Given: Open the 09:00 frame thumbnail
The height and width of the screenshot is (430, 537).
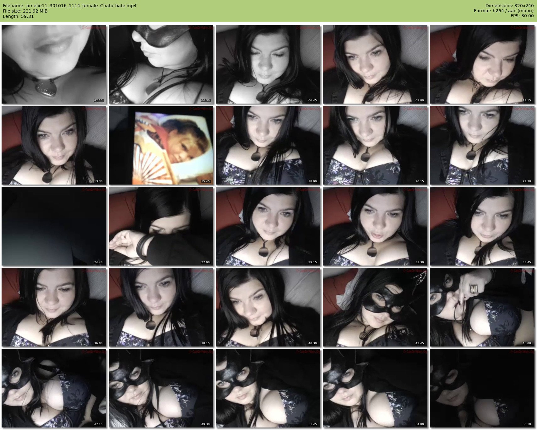Looking at the screenshot, I should [375, 64].
